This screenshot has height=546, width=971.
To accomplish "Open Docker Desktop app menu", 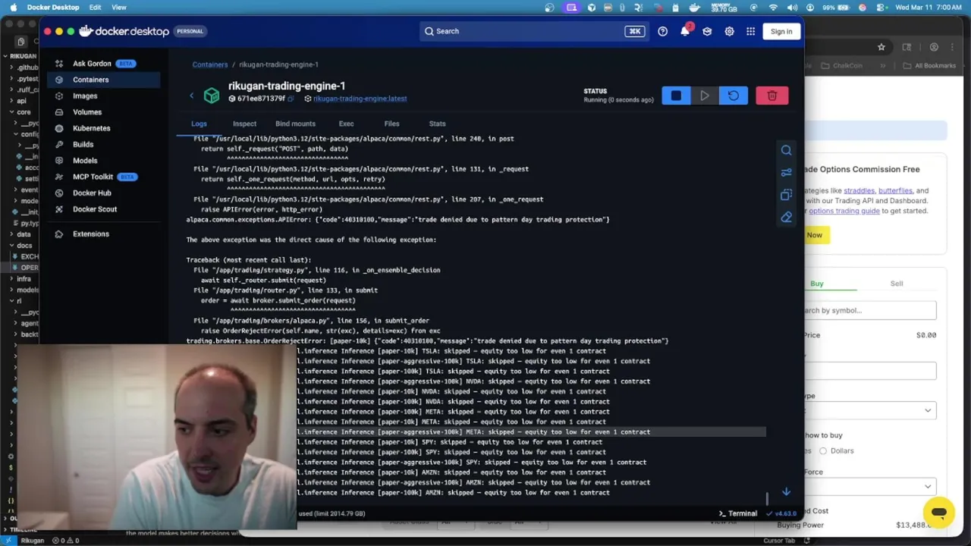I will click(53, 8).
